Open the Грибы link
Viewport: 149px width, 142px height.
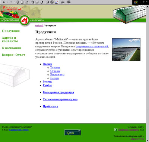(47, 85)
